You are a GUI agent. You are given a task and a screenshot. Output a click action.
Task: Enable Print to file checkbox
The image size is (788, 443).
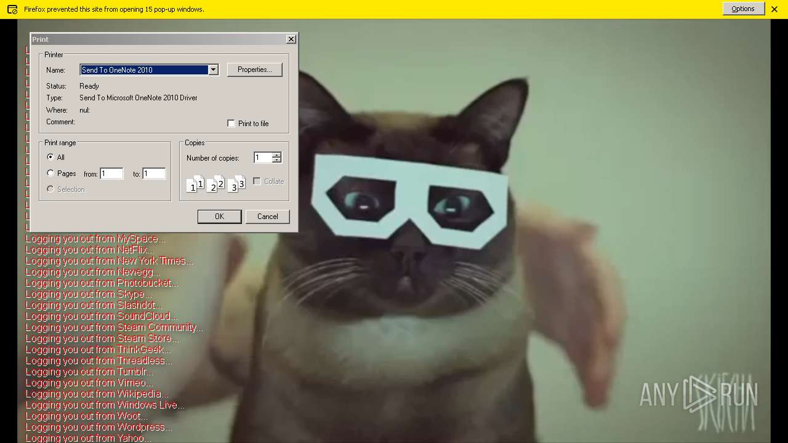click(x=231, y=123)
